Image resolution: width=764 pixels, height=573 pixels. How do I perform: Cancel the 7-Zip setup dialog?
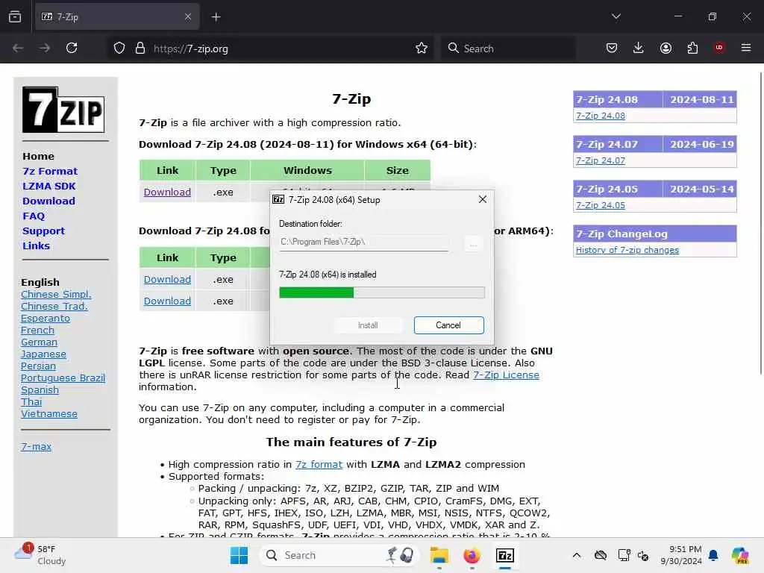pos(448,325)
